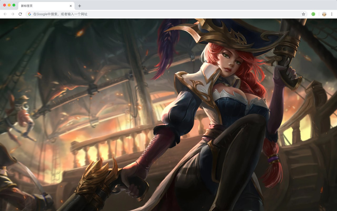Minimize the window with yellow button

[9, 5]
